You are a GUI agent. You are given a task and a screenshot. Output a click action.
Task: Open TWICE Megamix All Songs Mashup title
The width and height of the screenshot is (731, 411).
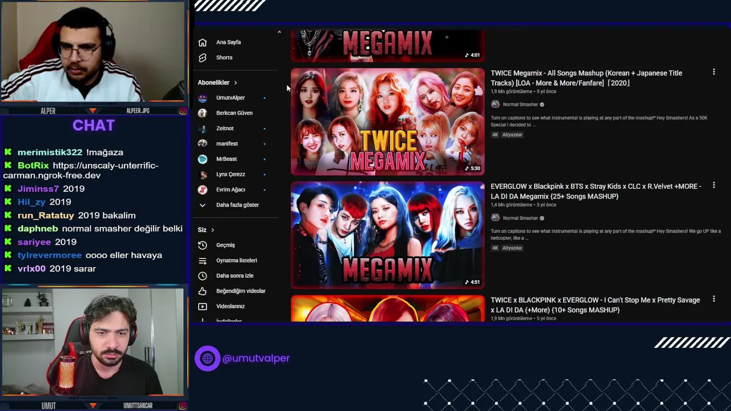[587, 78]
